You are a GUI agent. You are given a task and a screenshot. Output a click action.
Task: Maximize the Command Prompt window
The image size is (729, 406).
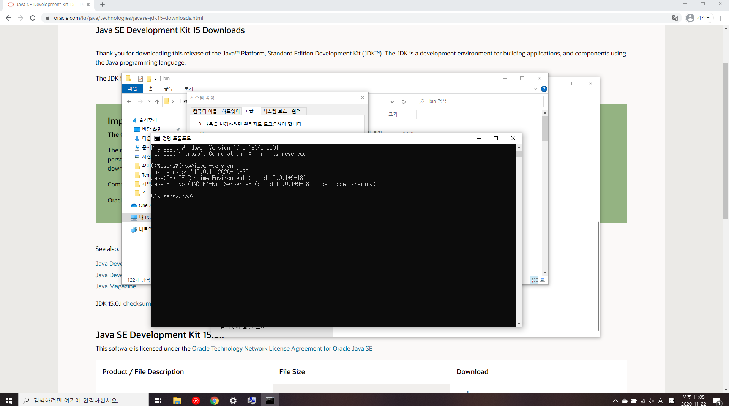click(495, 138)
